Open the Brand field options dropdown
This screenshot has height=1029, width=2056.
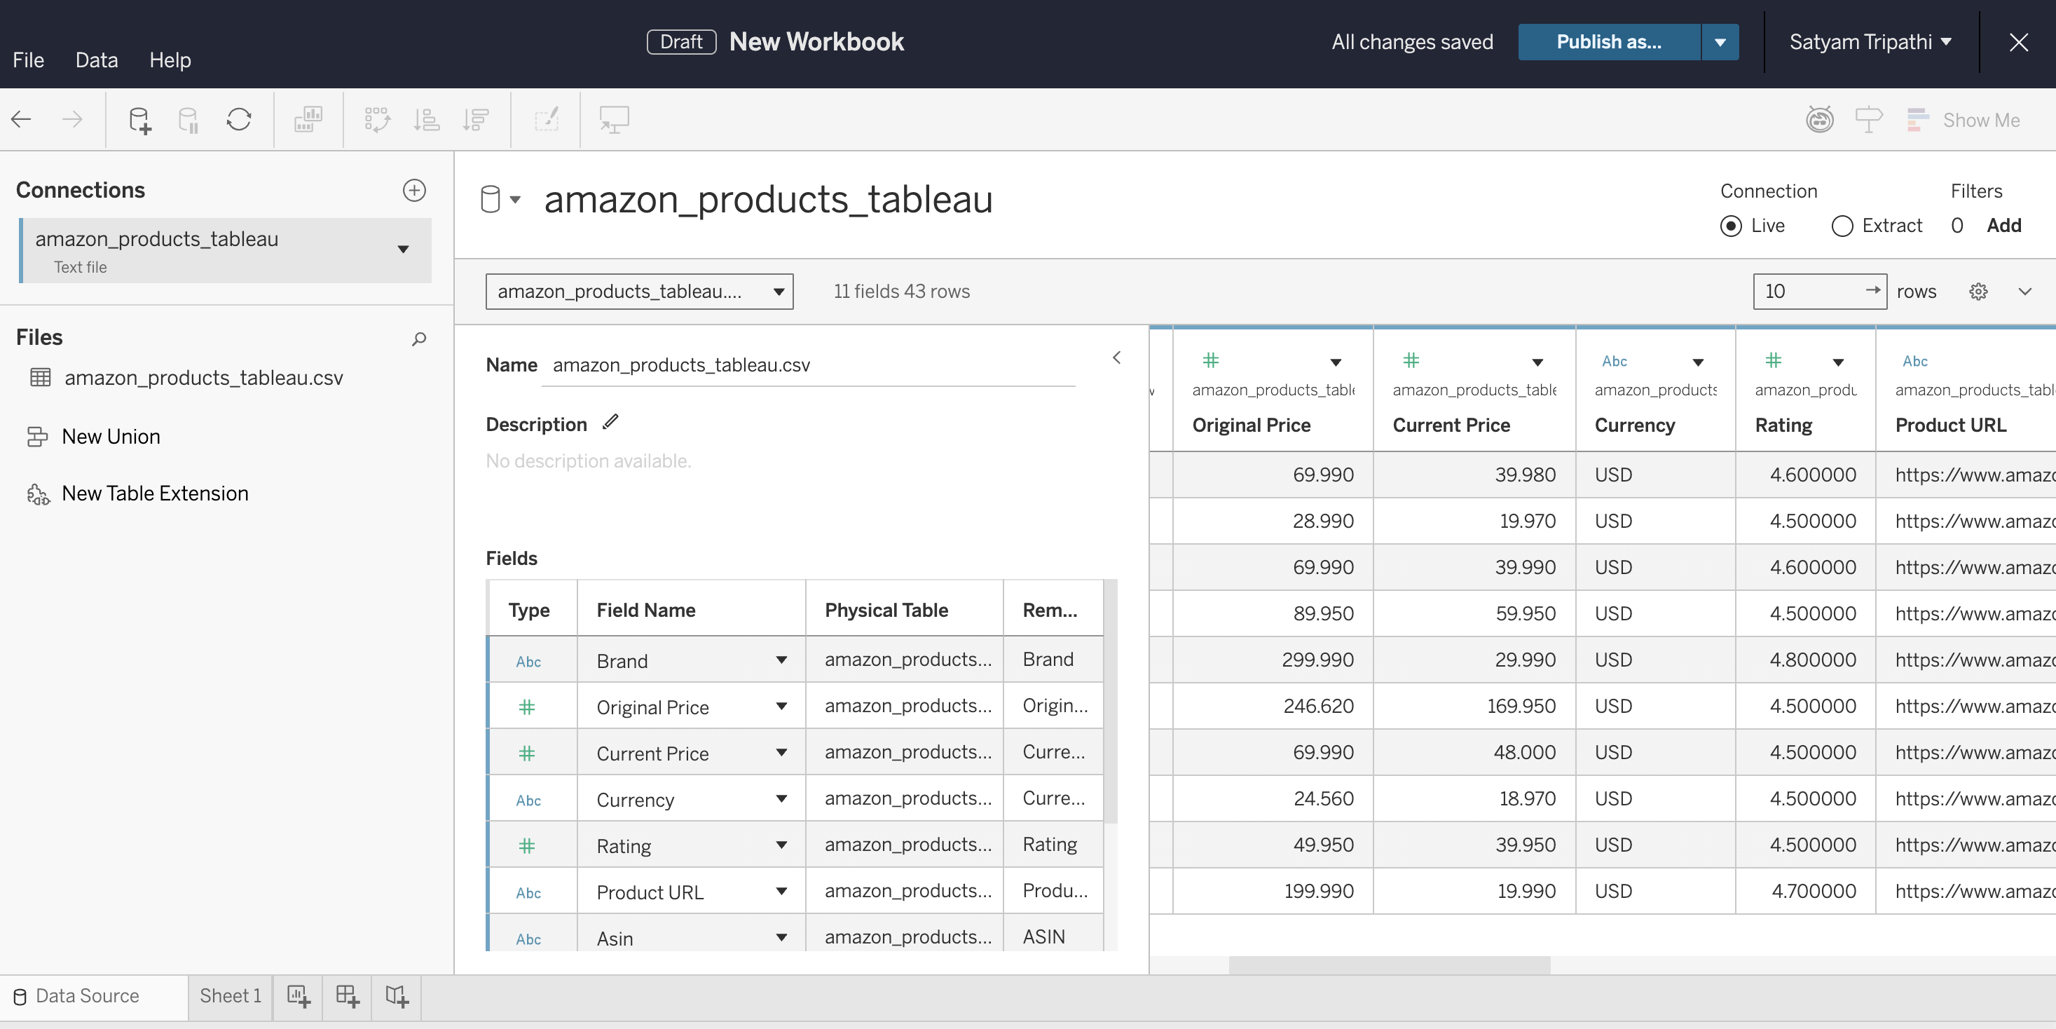click(x=781, y=660)
